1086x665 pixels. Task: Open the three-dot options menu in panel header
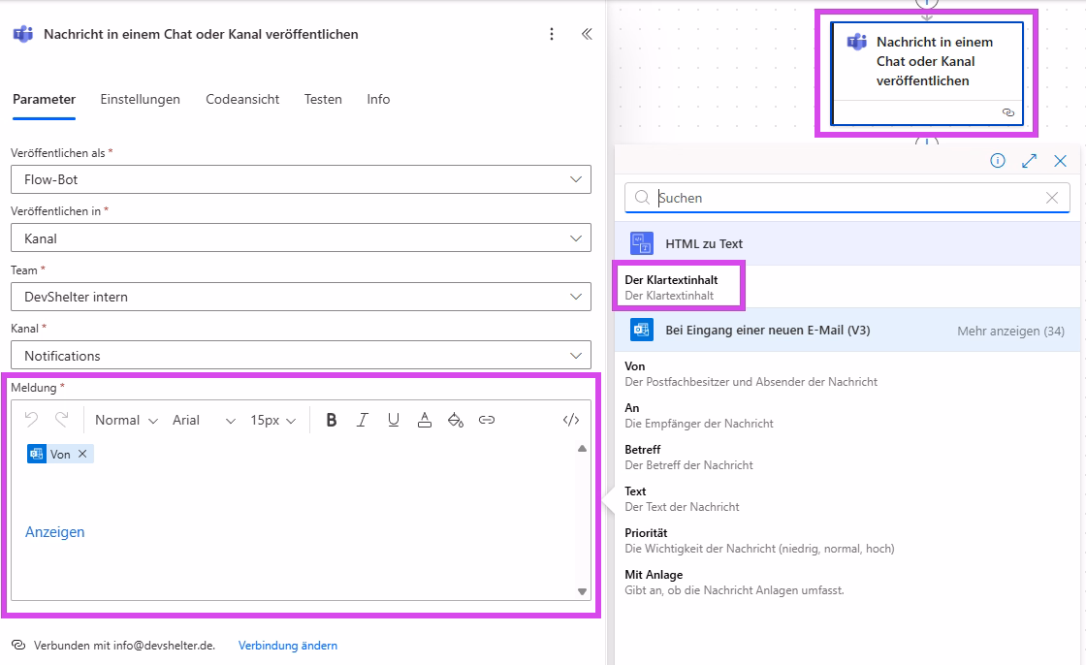click(x=552, y=34)
